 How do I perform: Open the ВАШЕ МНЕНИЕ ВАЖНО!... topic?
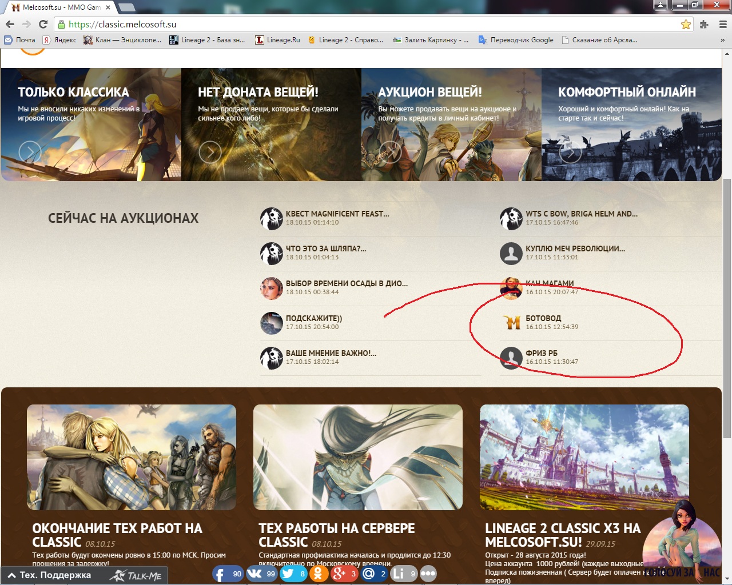[x=331, y=353]
